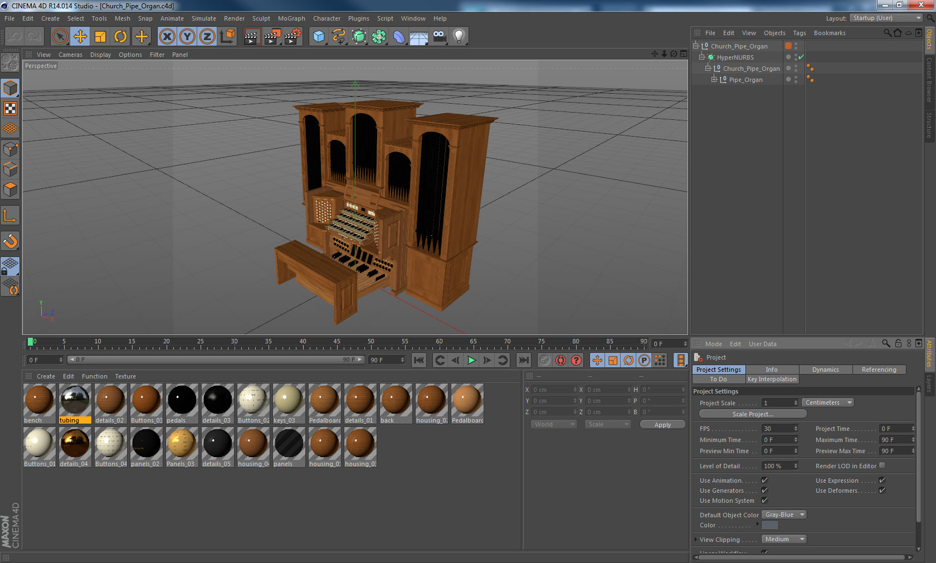
Task: Open the Default Object Color dropdown
Action: 784,515
